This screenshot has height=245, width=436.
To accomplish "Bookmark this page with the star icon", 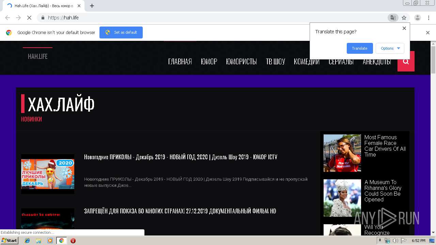I will [404, 18].
